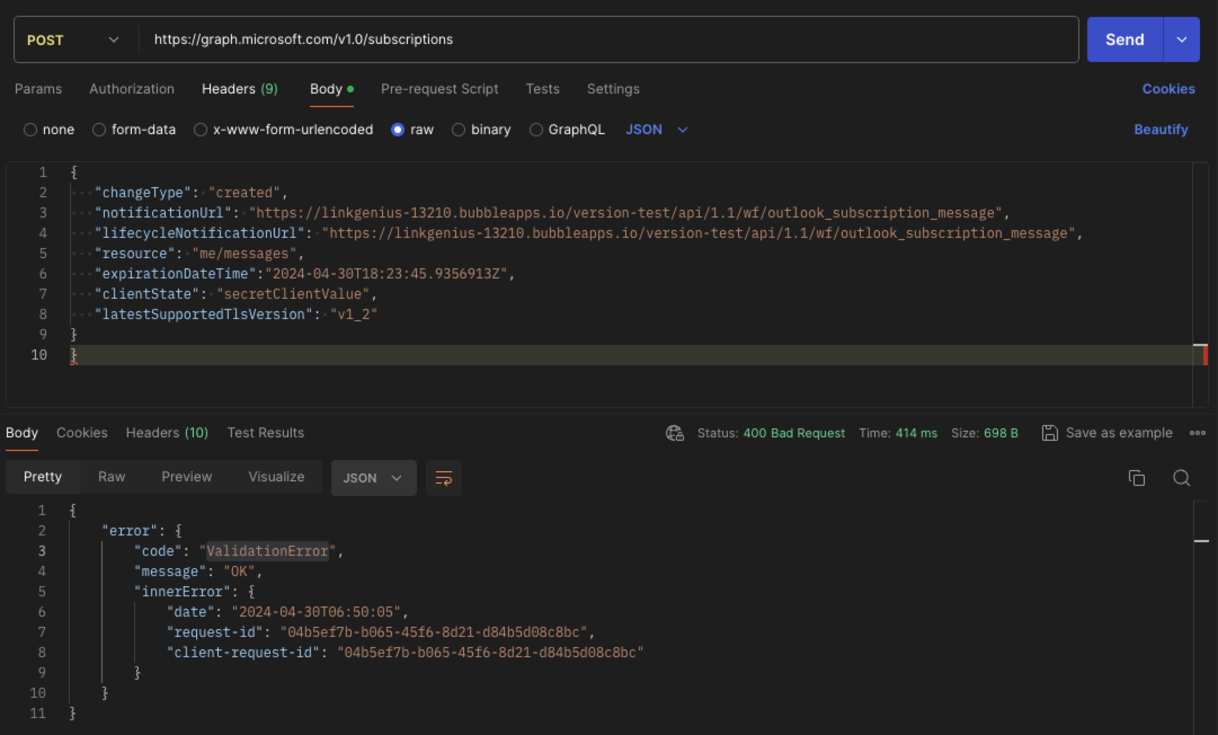Screen dimensions: 1218x735
Task: Select the x-www-form-urlencoded radio button
Action: pyautogui.click(x=201, y=130)
